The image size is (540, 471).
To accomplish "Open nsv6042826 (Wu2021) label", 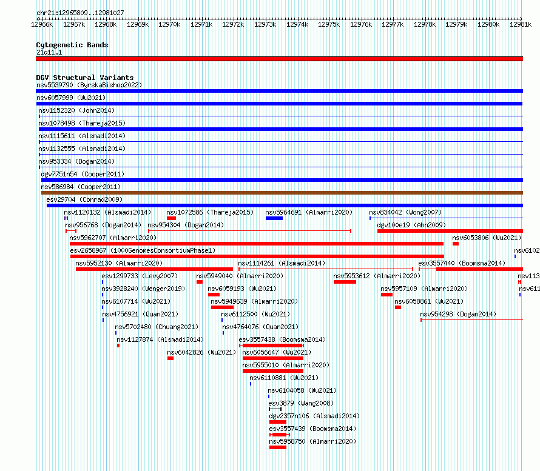I will click(x=201, y=352).
